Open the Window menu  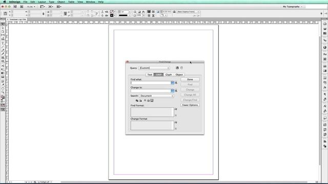point(91,2)
